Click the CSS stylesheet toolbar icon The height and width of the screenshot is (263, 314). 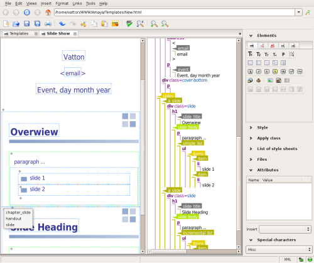tap(115, 23)
